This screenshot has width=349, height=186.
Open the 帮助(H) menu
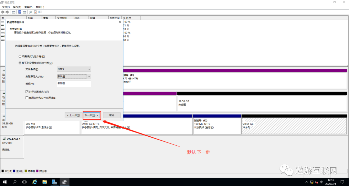[x=40, y=7]
